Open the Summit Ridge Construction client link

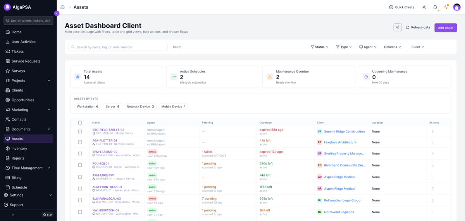click(x=344, y=132)
